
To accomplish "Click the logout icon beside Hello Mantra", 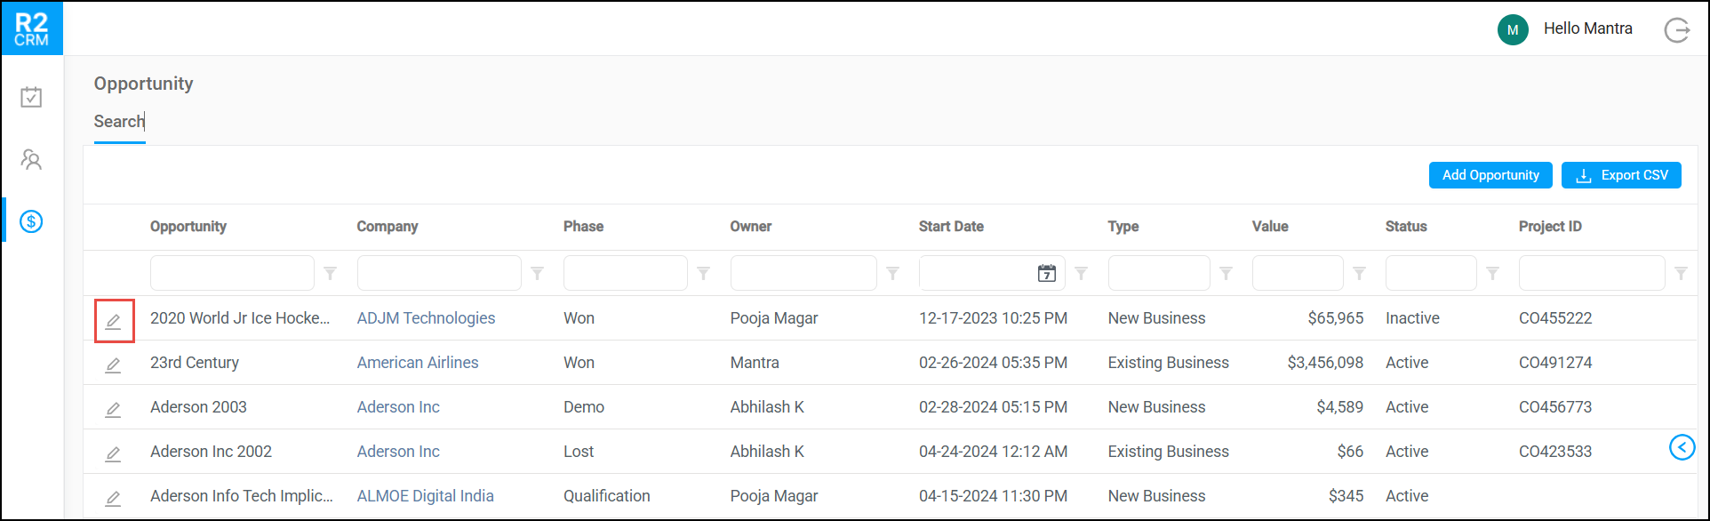I will [x=1676, y=30].
